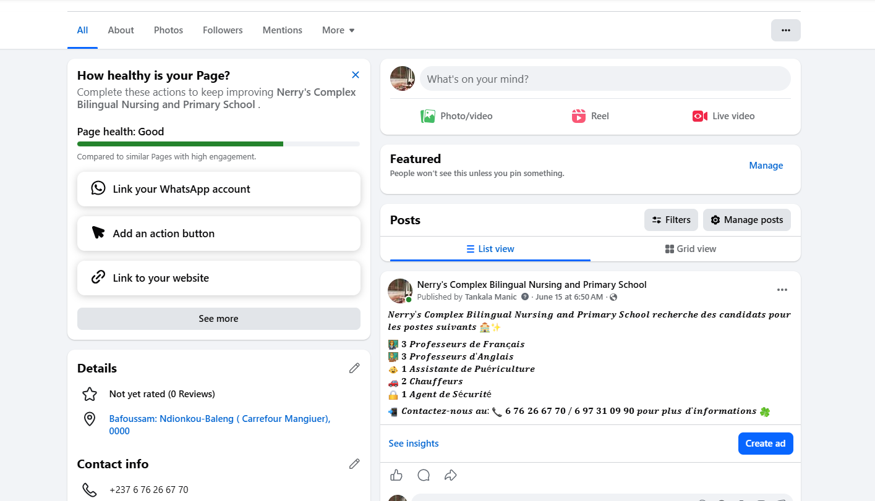The width and height of the screenshot is (875, 501).
Task: Click the Tankala Manic publisher name
Action: tap(491, 297)
